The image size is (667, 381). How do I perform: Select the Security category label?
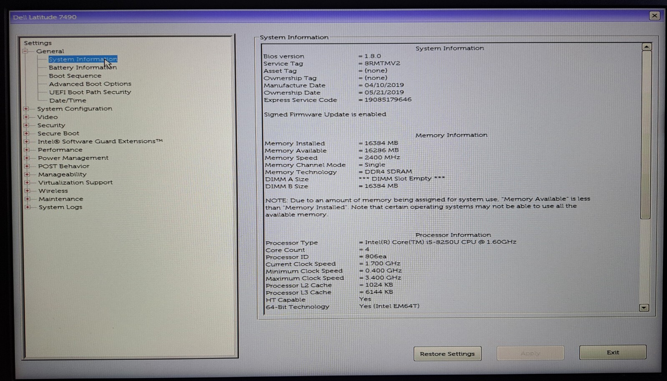pyautogui.click(x=51, y=125)
